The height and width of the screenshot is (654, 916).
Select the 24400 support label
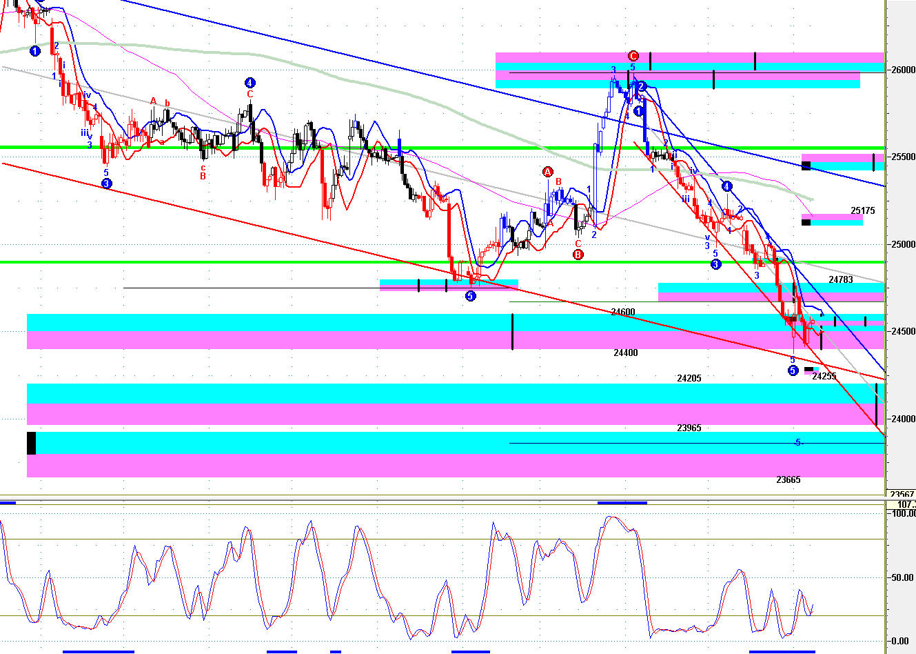(626, 353)
